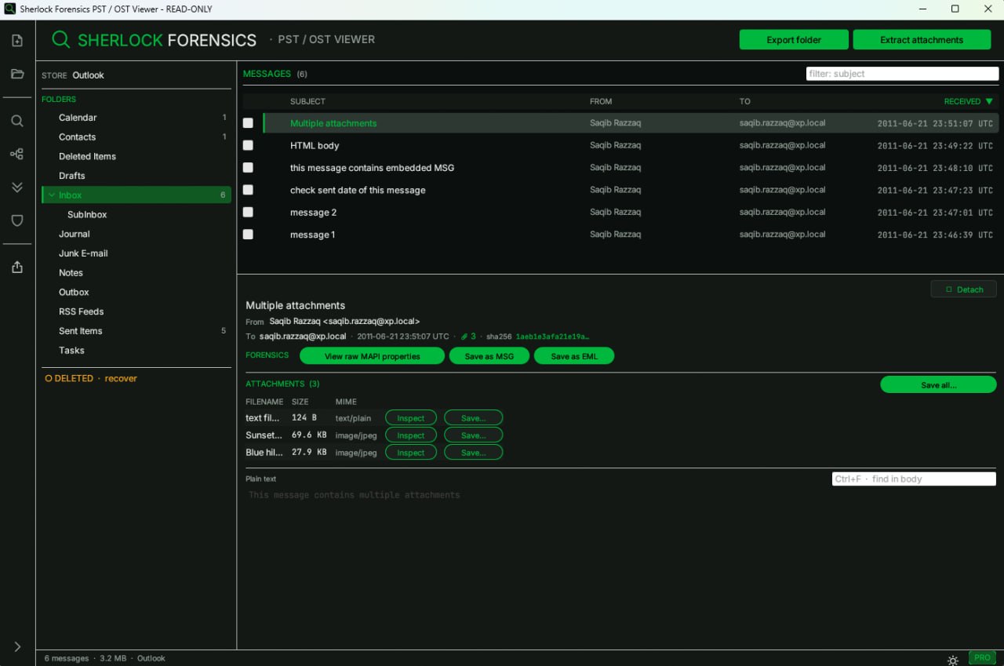The width and height of the screenshot is (1004, 666).
Task: Open the Tasks folder
Action: pos(136,351)
